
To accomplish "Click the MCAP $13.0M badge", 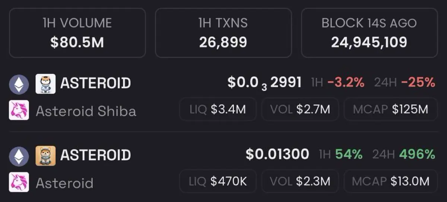I will 390,181.
